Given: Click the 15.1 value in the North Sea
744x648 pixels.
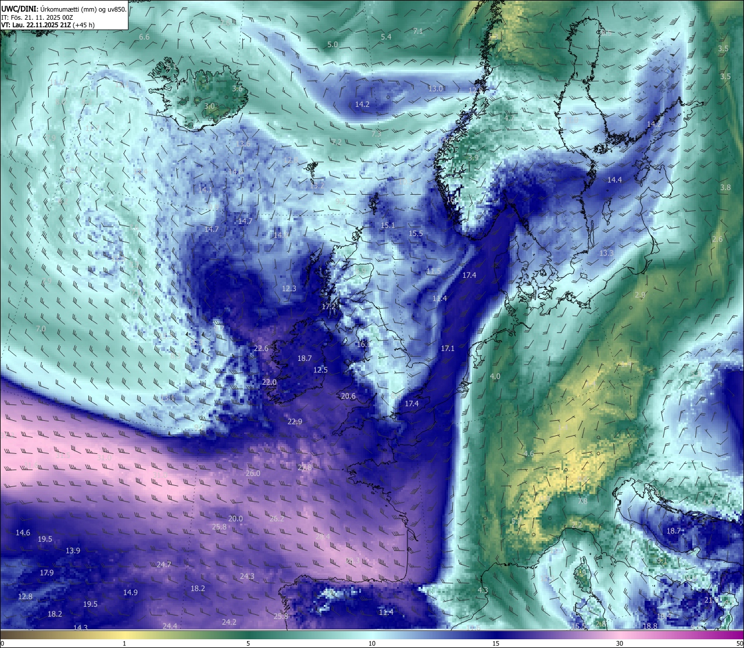Looking at the screenshot, I should point(388,225).
